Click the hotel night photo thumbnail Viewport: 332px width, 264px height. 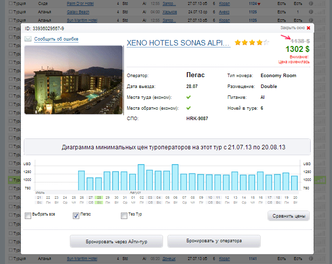pyautogui.click(x=73, y=80)
